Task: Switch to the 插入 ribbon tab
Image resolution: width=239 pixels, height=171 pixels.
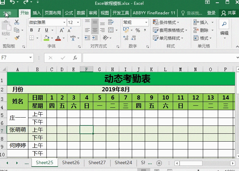Action: [37, 13]
